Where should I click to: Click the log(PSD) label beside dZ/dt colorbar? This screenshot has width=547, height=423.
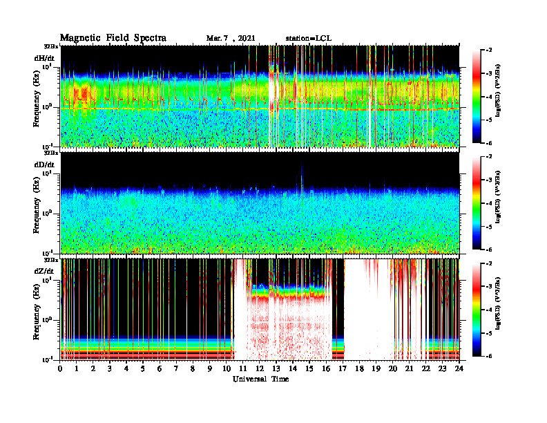tap(498, 303)
